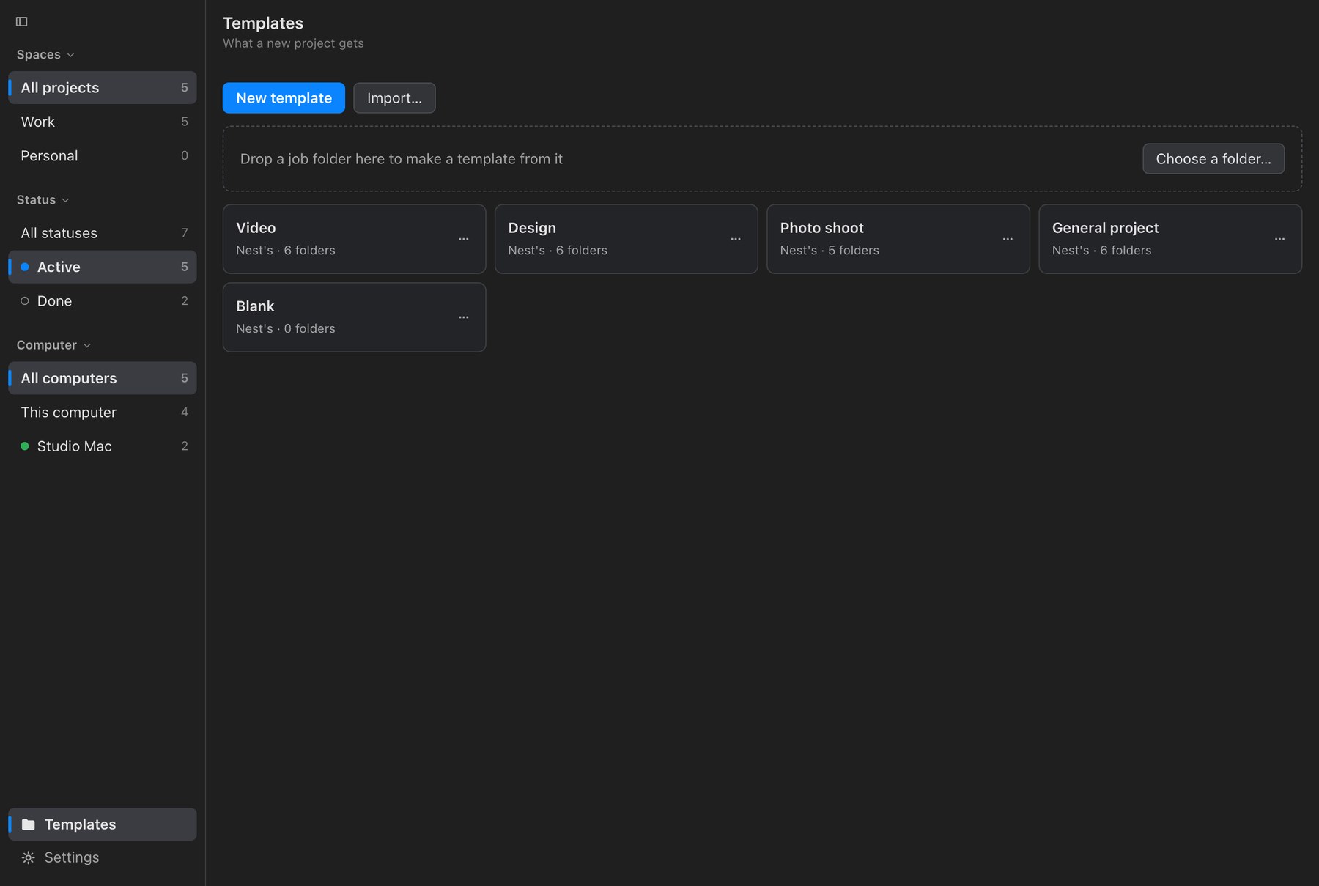
Task: Toggle the sidebar panel icon
Action: (x=22, y=22)
